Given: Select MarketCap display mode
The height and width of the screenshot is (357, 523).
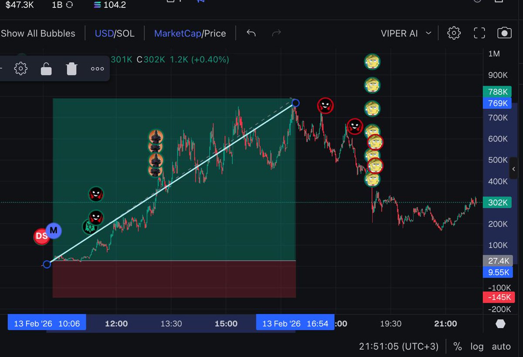Looking at the screenshot, I should pos(177,33).
